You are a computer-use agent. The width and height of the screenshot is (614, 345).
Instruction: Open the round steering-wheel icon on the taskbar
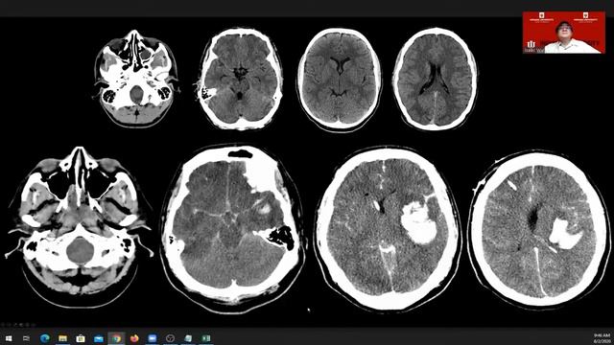(170, 338)
